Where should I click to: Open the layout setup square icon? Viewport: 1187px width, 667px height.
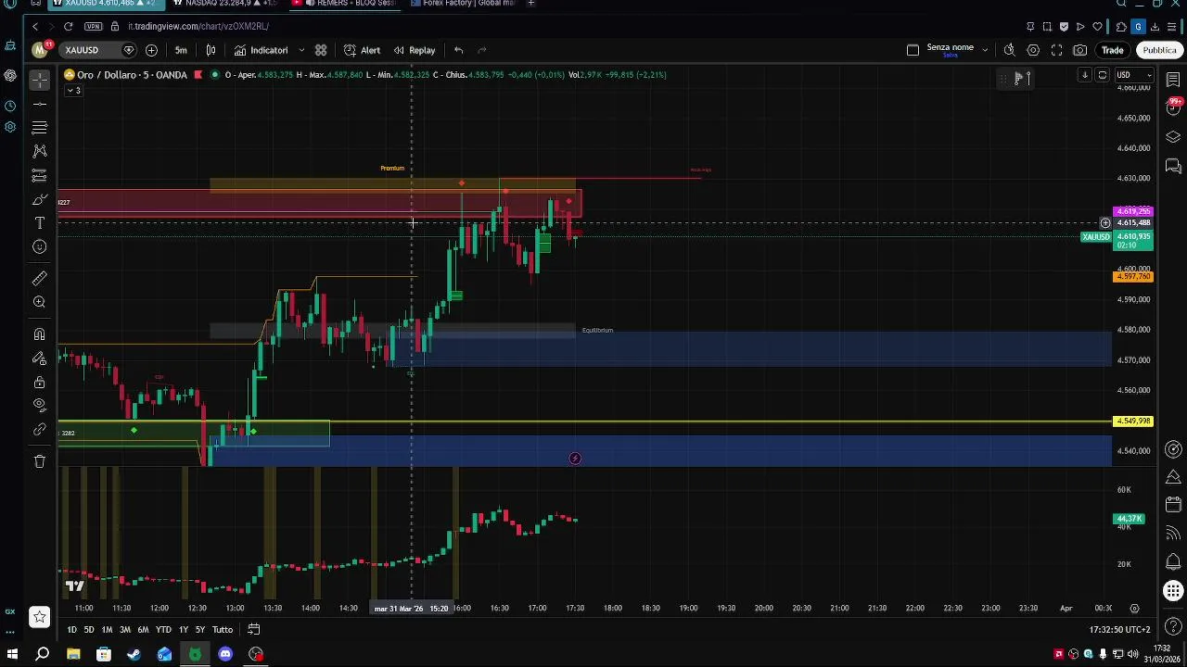[913, 50]
